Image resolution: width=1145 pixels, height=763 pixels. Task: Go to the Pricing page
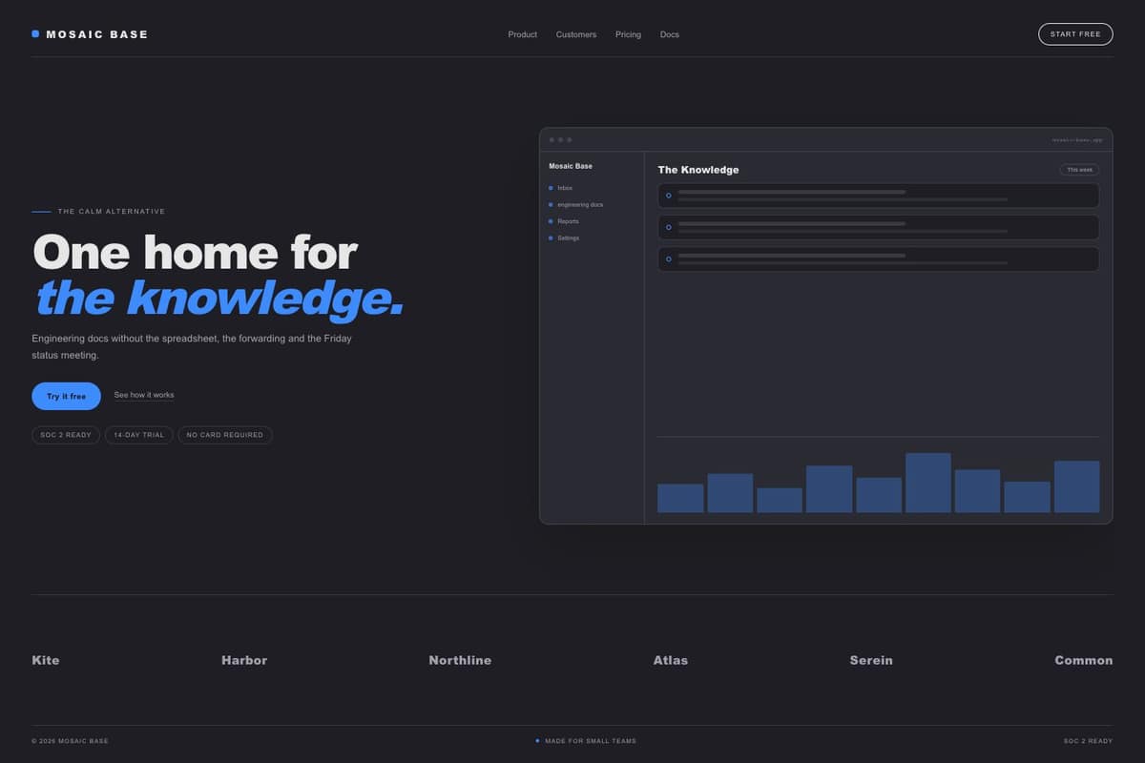coord(628,34)
